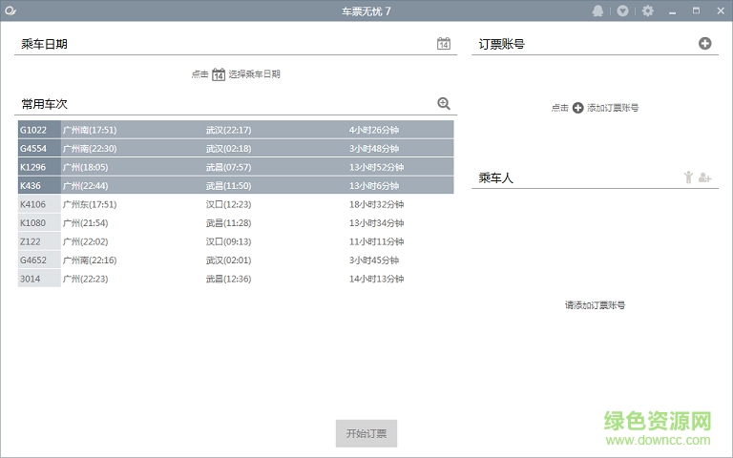Click arrival 汉口(09:13) cell
This screenshot has width=733, height=458.
point(229,241)
